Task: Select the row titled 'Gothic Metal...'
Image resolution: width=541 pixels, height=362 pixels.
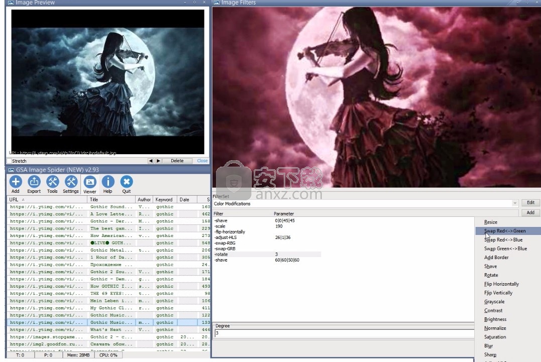Action: [x=109, y=251]
